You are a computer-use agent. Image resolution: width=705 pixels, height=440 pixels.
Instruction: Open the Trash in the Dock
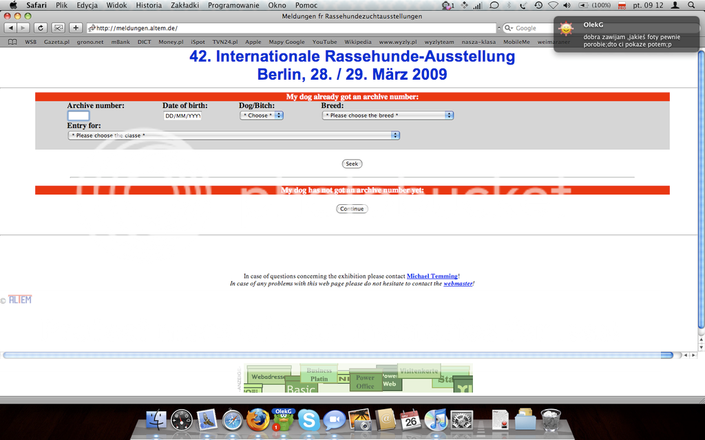pyautogui.click(x=550, y=419)
